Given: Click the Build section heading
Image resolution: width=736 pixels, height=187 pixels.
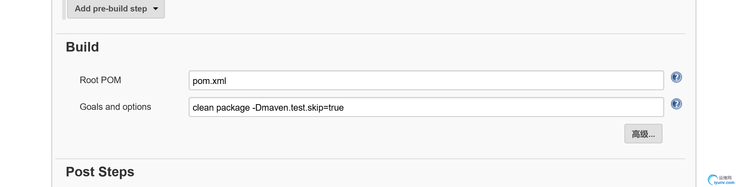Looking at the screenshot, I should pos(82,47).
